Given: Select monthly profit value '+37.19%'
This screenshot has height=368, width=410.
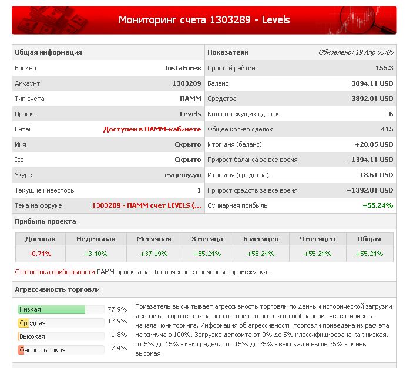Looking at the screenshot, I should click(x=154, y=254).
